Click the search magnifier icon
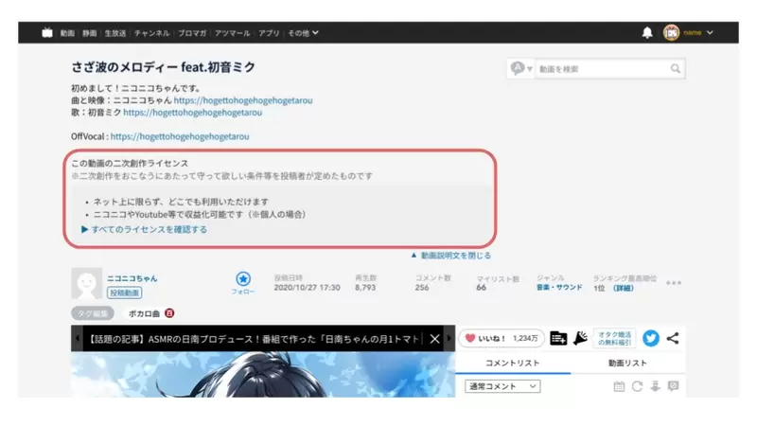This screenshot has width=757, height=426. 676,68
